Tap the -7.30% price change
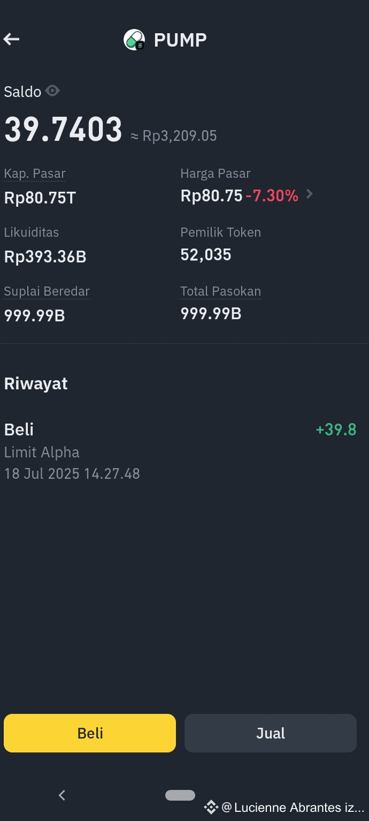The image size is (369, 821). point(272,196)
